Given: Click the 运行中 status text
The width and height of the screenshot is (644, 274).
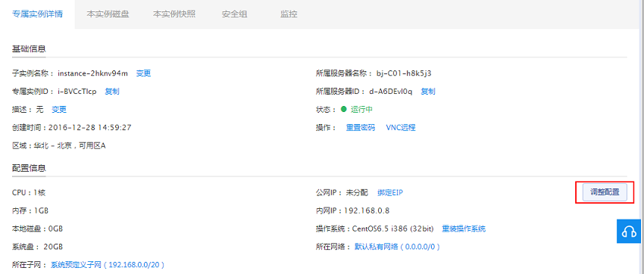Looking at the screenshot, I should [x=361, y=110].
